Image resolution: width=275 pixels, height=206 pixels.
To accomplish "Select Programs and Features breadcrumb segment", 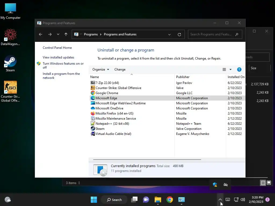I will [x=120, y=34].
